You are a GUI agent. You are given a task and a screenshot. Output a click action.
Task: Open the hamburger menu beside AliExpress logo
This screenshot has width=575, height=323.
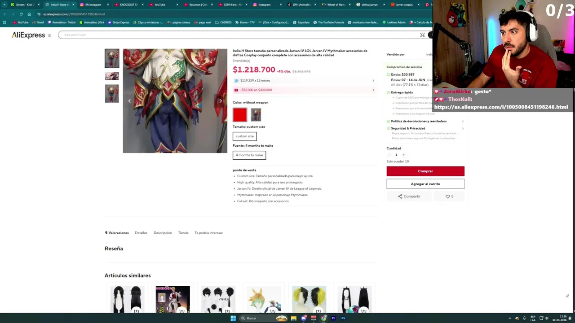49,35
